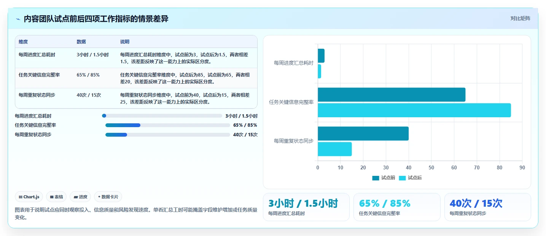Click the footer note starting 图表用于说明试点

(x=136, y=214)
